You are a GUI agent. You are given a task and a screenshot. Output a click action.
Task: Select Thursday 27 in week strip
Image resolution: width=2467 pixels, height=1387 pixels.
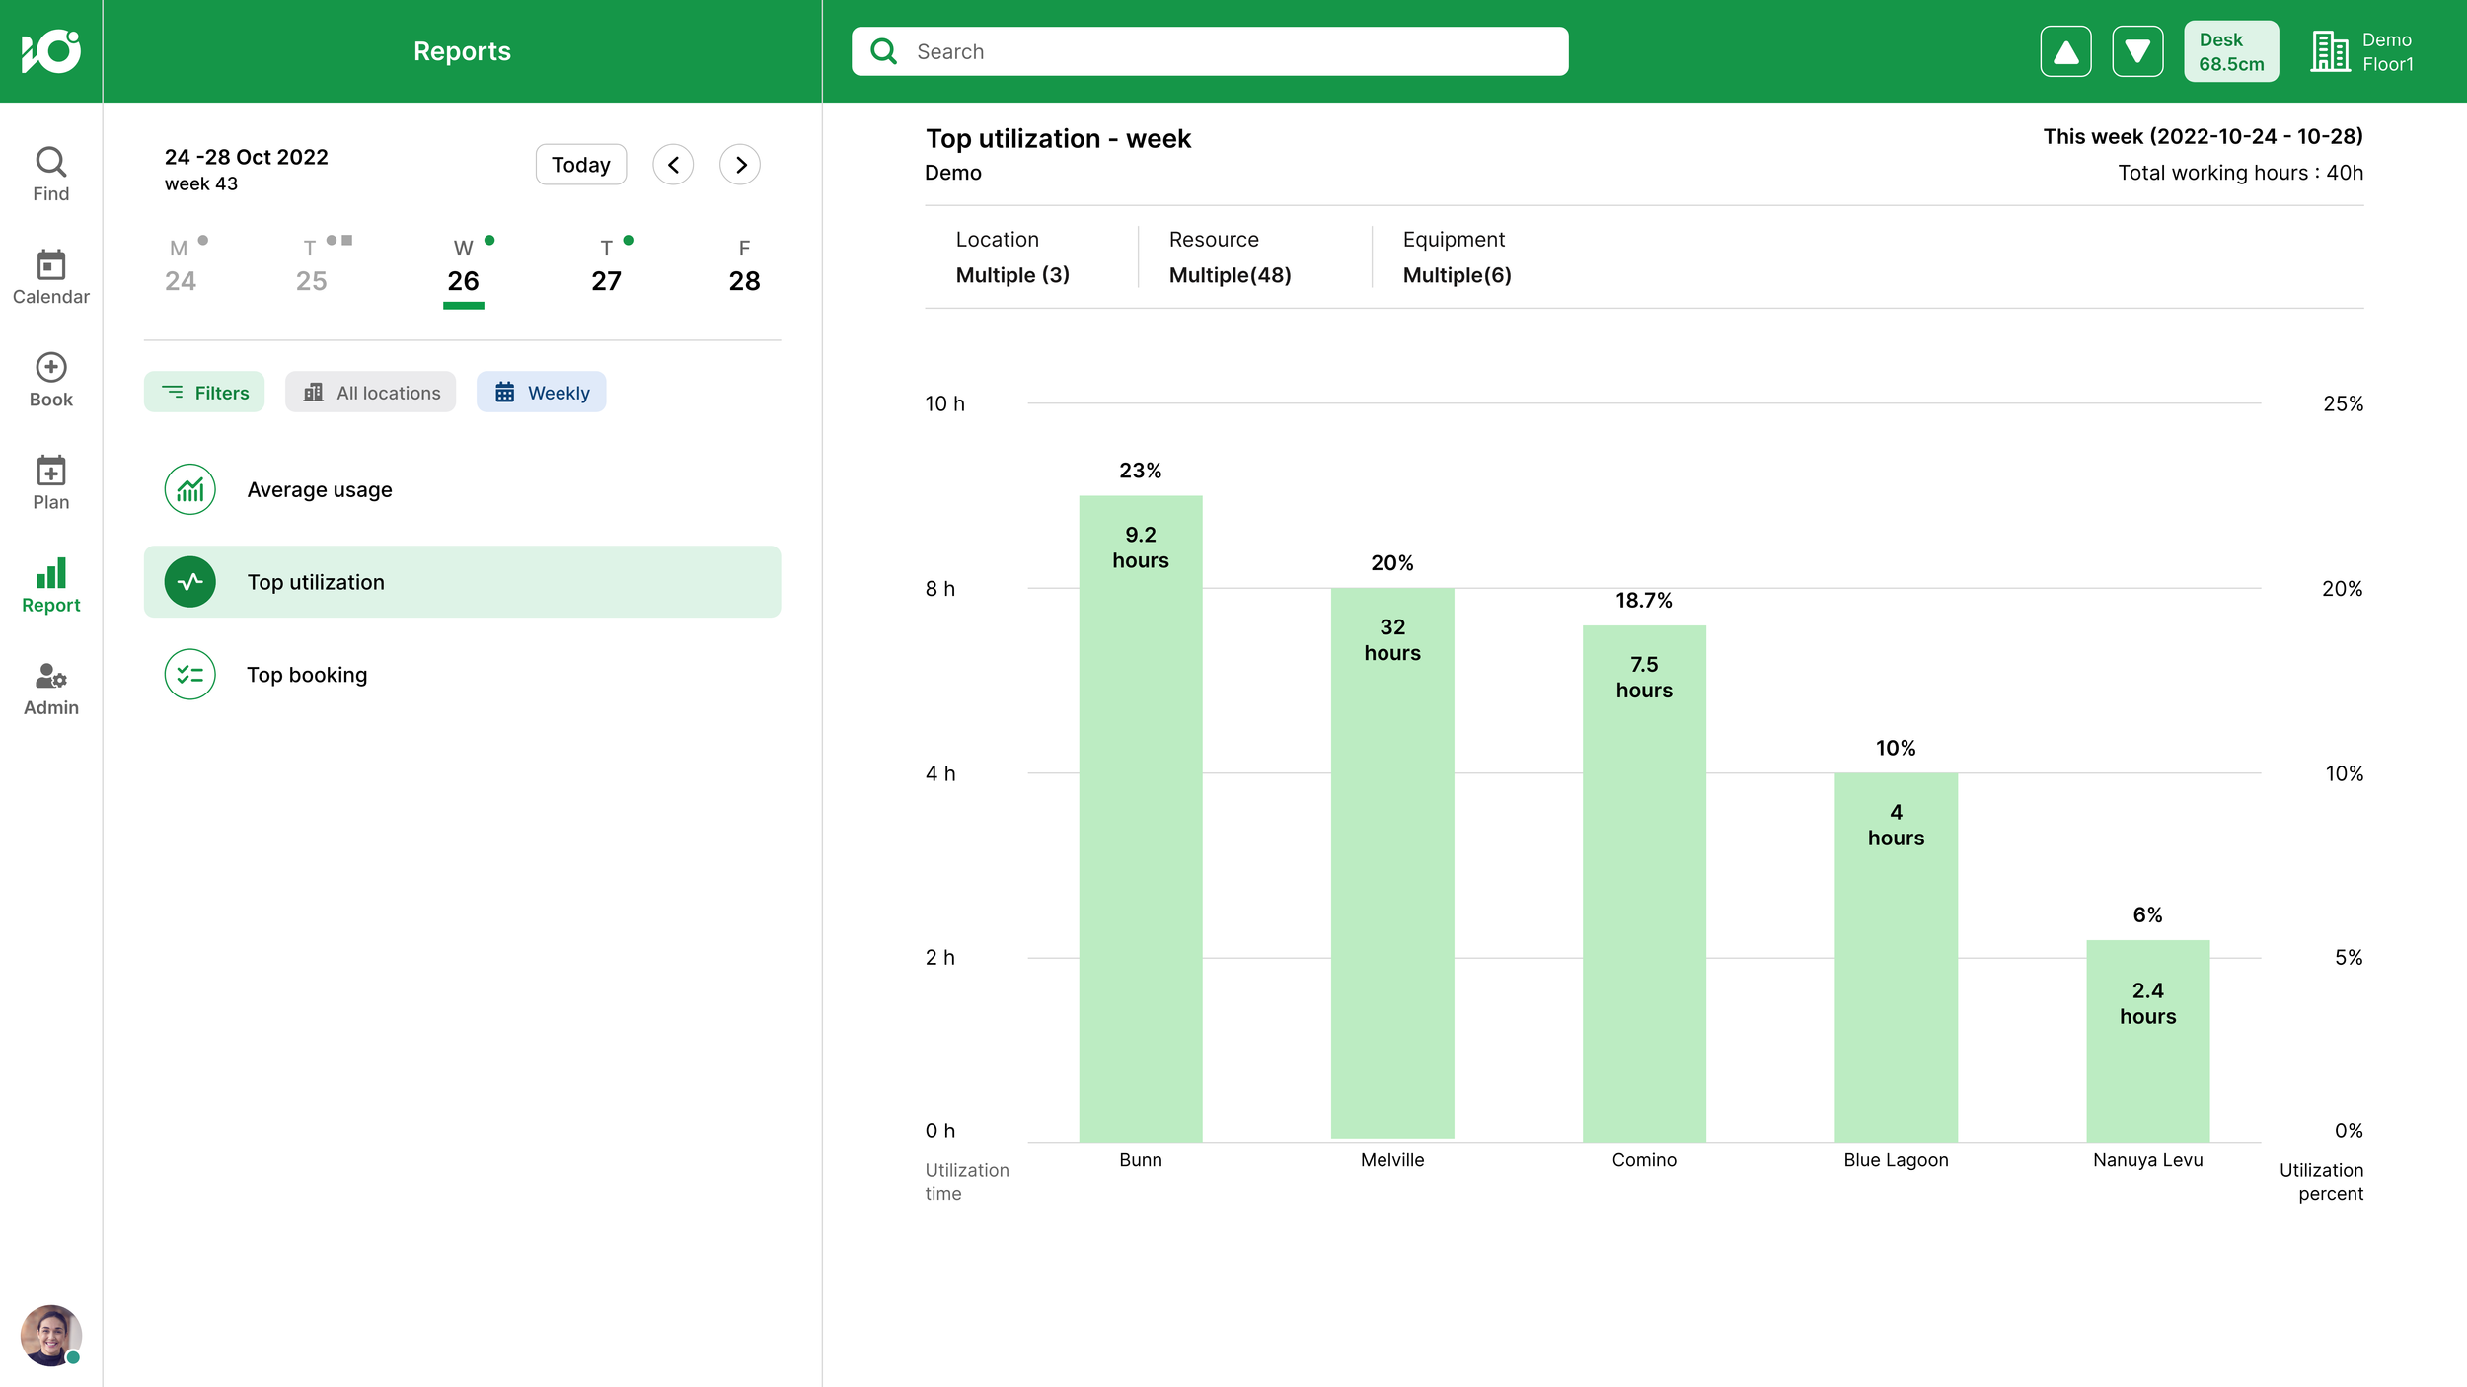607,266
